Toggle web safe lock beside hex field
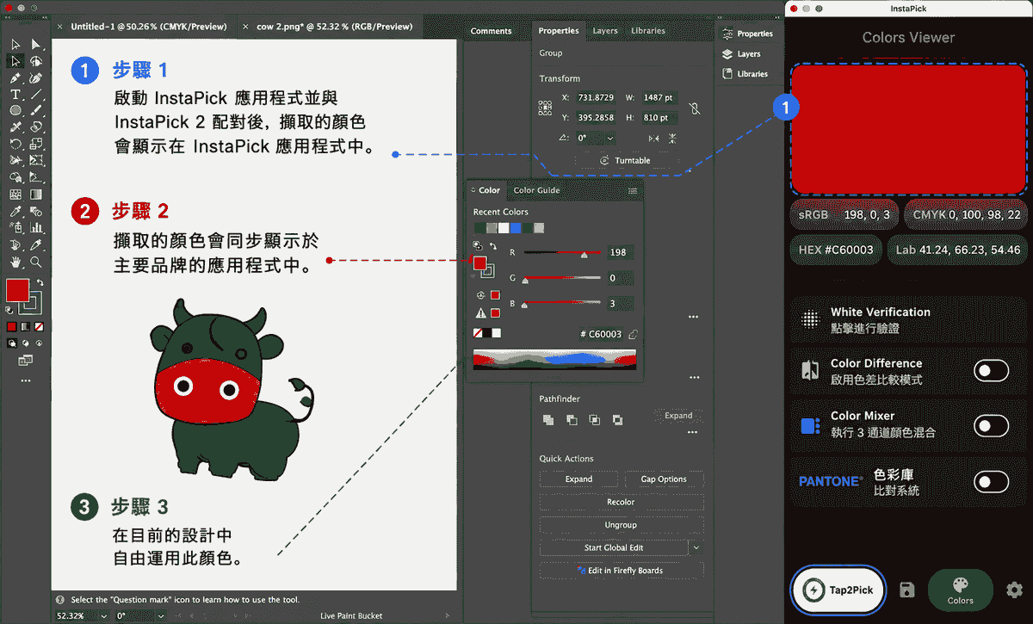The image size is (1033, 624). (634, 334)
